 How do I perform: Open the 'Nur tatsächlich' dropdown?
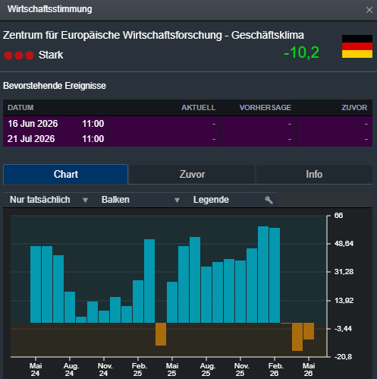coord(49,200)
